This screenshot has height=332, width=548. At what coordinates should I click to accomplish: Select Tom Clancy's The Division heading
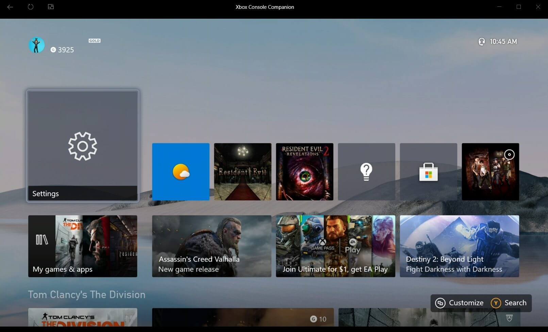(x=87, y=295)
